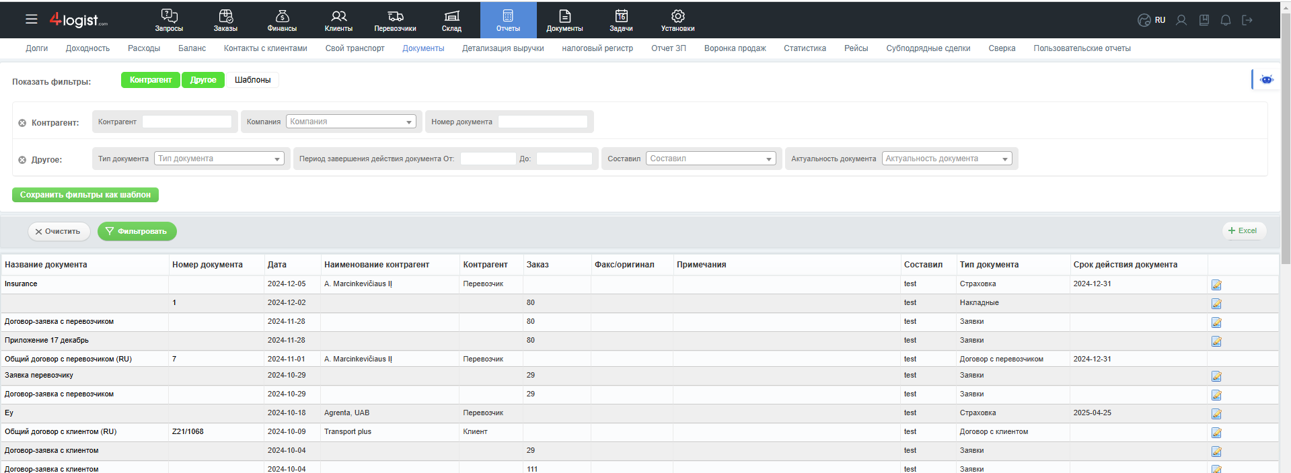Export the table to Excel
The height and width of the screenshot is (473, 1291).
pyautogui.click(x=1244, y=230)
